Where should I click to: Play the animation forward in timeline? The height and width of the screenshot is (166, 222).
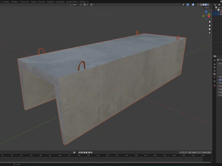(x=86, y=153)
